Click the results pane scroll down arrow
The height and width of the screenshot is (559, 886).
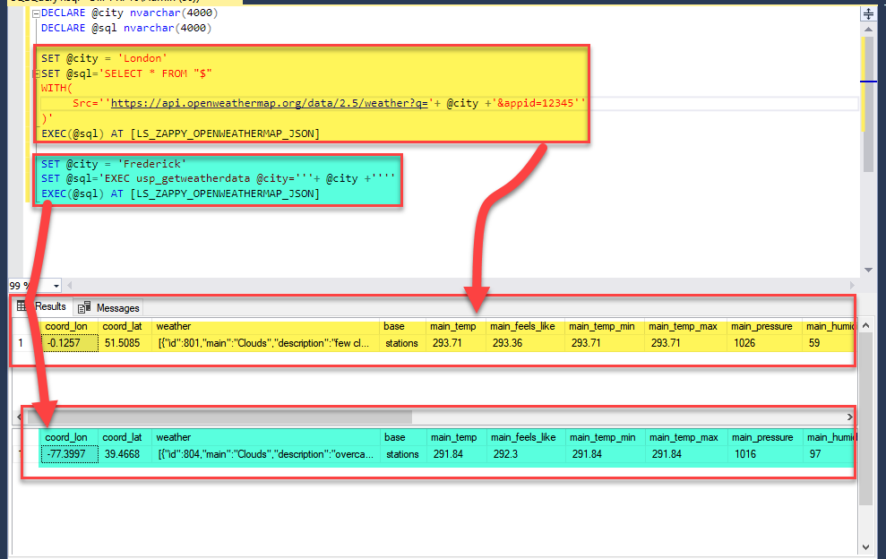point(865,547)
